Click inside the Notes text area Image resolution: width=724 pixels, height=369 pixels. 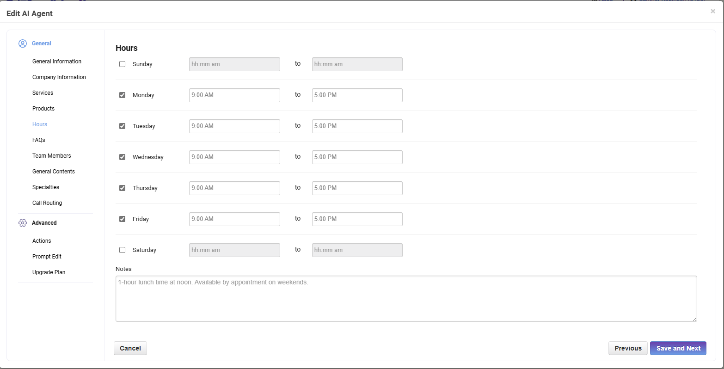(x=406, y=299)
